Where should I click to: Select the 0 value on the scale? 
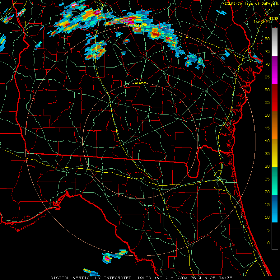click(268, 243)
